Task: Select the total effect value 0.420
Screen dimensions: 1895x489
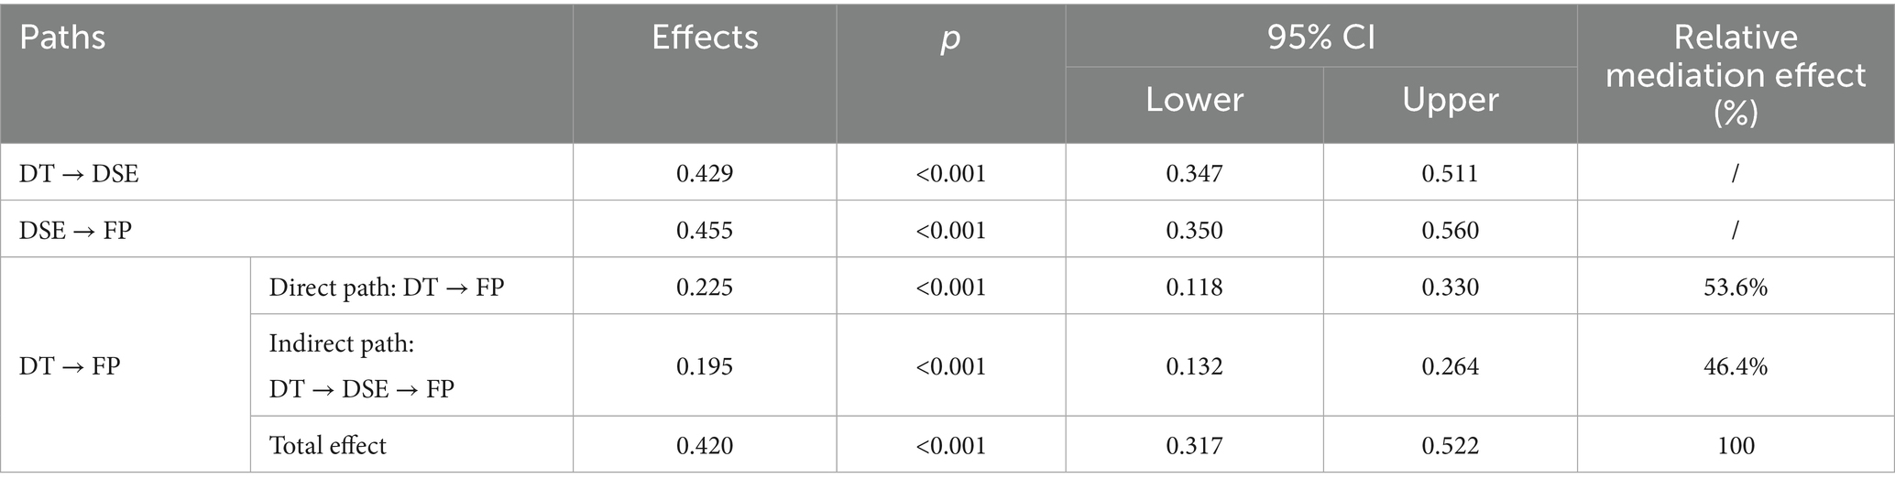Action: point(704,446)
